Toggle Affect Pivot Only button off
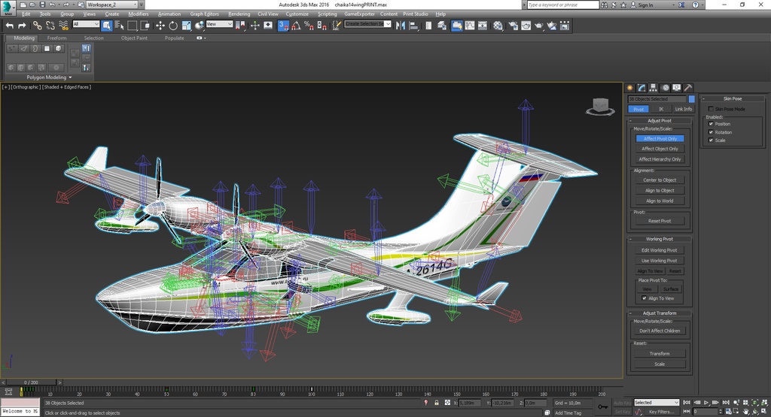The image size is (771, 417). point(660,139)
